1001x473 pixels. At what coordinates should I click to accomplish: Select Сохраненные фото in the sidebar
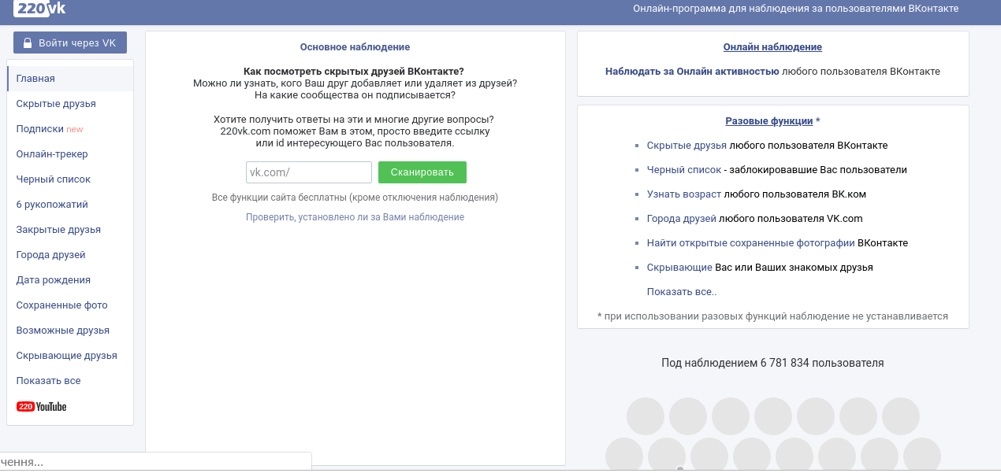click(x=70, y=305)
